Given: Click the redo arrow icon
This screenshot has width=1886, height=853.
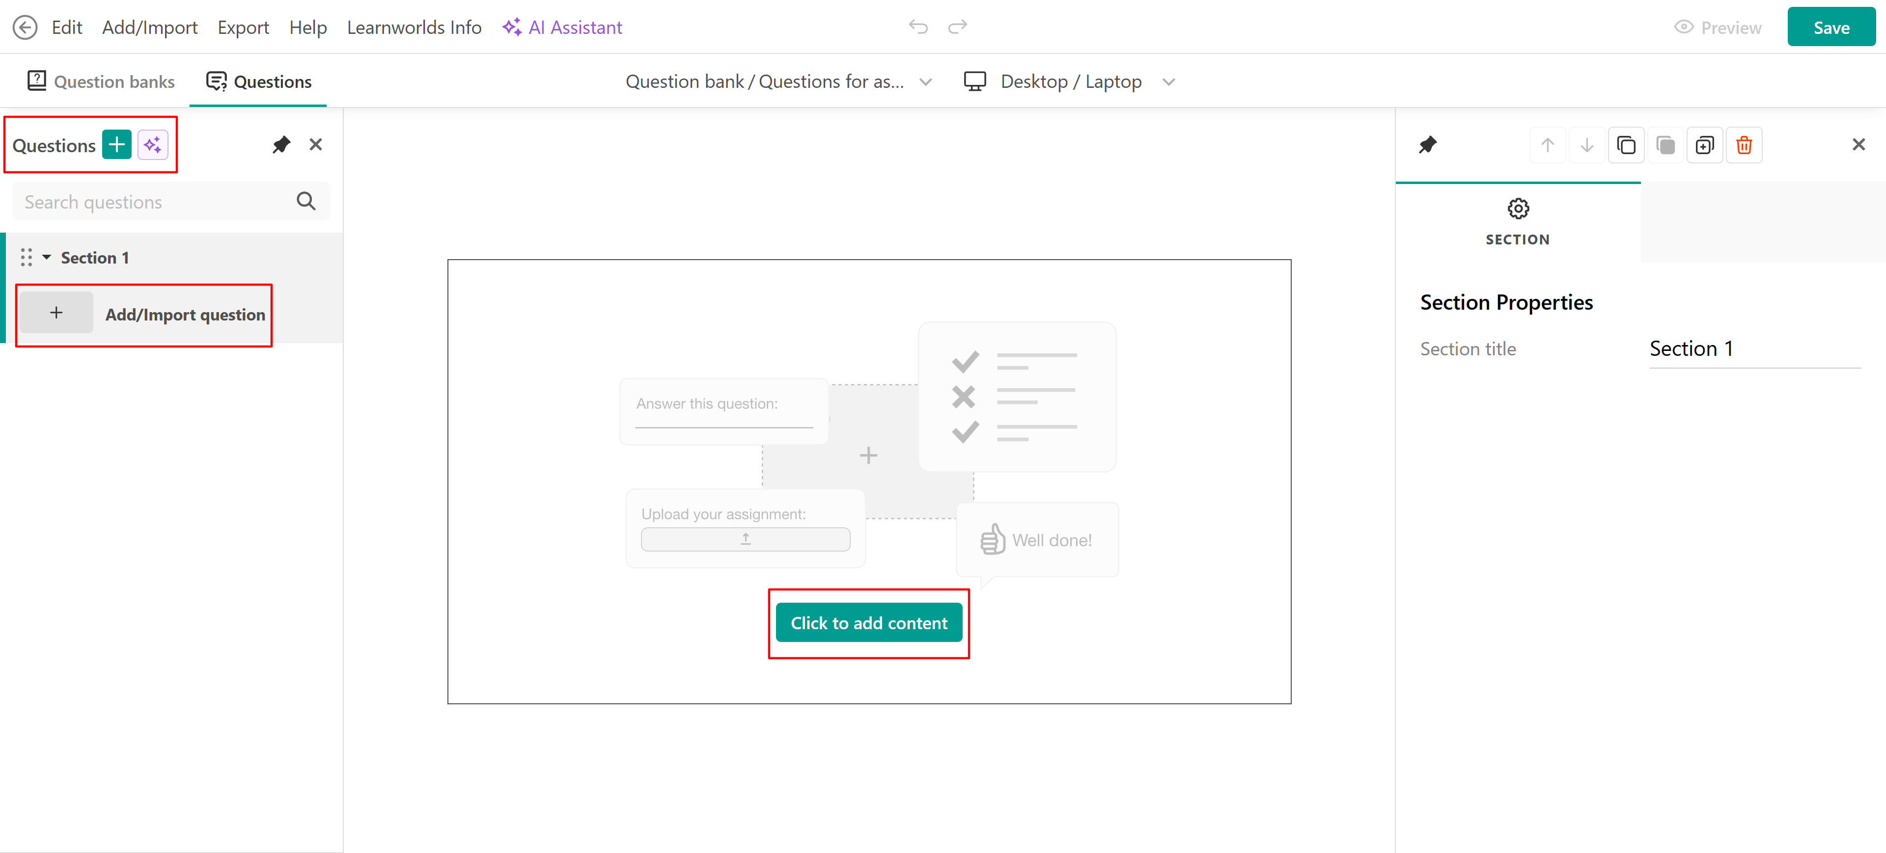Looking at the screenshot, I should (957, 27).
